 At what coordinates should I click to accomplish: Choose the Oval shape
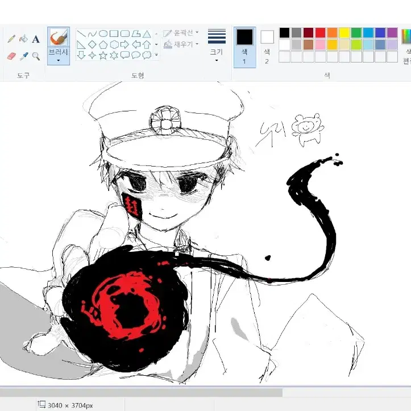click(x=103, y=34)
